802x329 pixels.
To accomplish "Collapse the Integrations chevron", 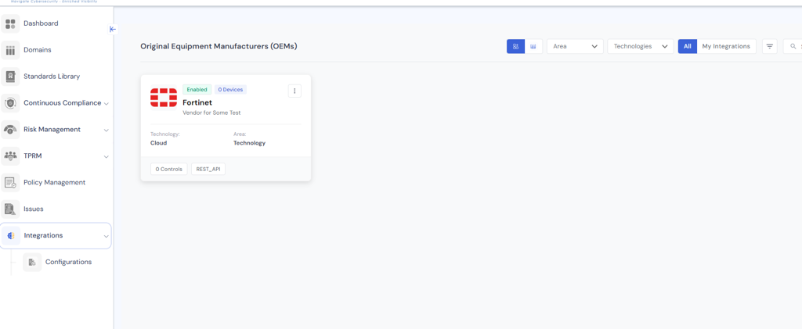I will pyautogui.click(x=107, y=236).
